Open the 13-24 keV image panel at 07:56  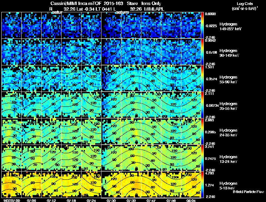(171, 158)
